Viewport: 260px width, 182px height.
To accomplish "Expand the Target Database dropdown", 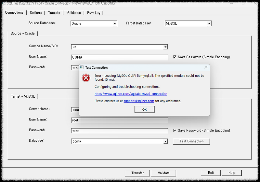I will (209, 23).
